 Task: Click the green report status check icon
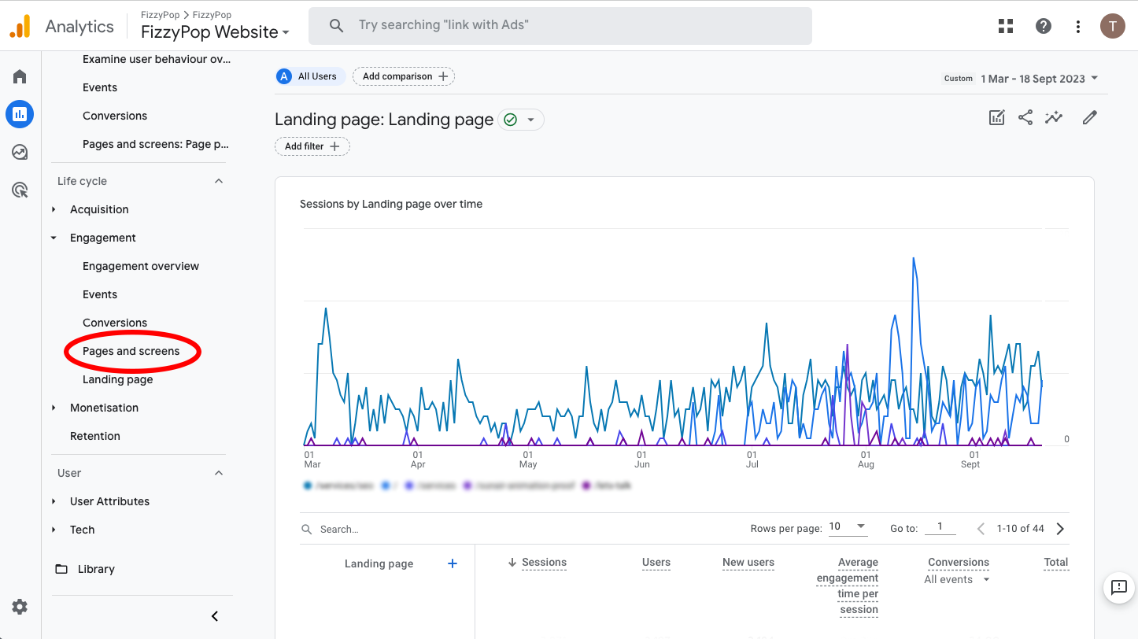click(x=510, y=120)
